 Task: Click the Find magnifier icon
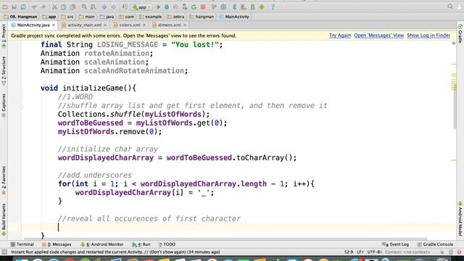click(x=84, y=7)
